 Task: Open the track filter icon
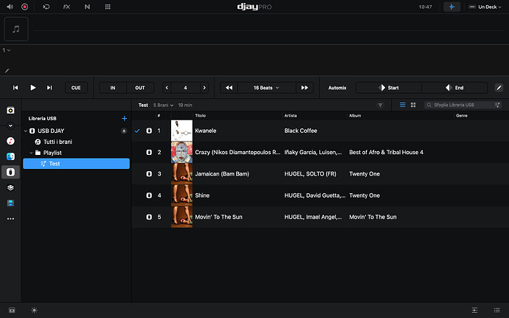pos(380,105)
